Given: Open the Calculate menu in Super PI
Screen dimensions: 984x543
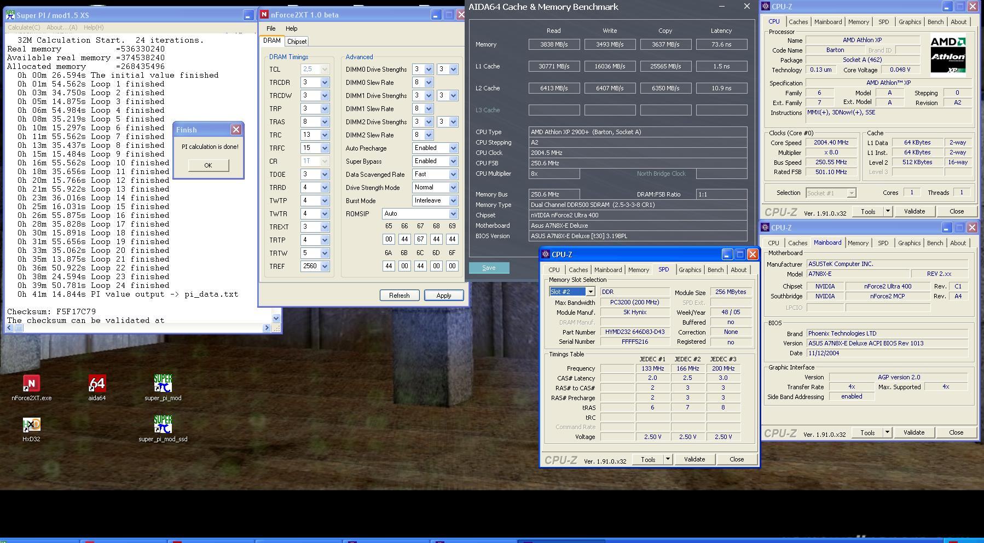Looking at the screenshot, I should (24, 27).
